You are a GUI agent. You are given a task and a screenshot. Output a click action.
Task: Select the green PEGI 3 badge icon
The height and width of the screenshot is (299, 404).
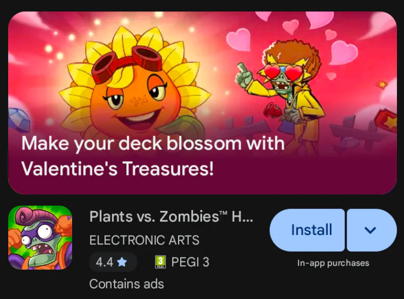(160, 262)
